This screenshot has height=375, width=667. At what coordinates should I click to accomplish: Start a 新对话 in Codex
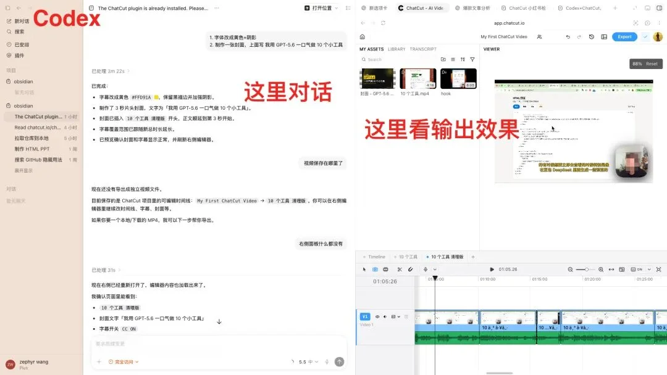(18, 21)
